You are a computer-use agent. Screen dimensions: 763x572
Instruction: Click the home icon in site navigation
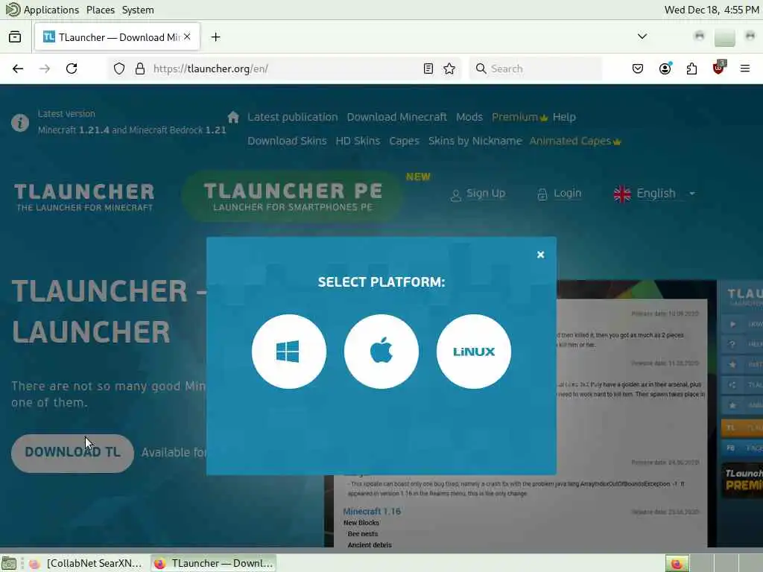(x=233, y=117)
